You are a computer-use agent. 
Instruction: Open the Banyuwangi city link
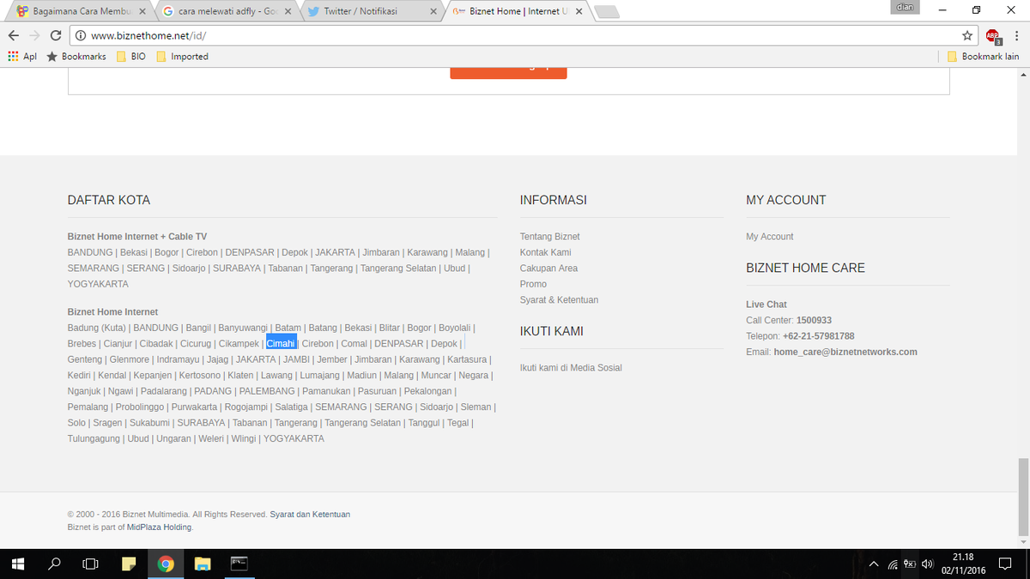coord(243,328)
